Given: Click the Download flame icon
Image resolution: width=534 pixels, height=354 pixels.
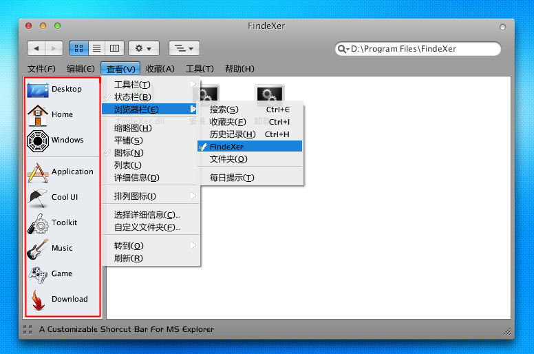Looking at the screenshot, I should click(37, 300).
